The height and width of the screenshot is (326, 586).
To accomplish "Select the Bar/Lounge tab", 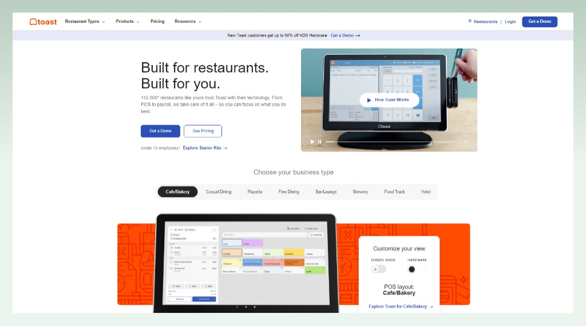I will tap(326, 192).
